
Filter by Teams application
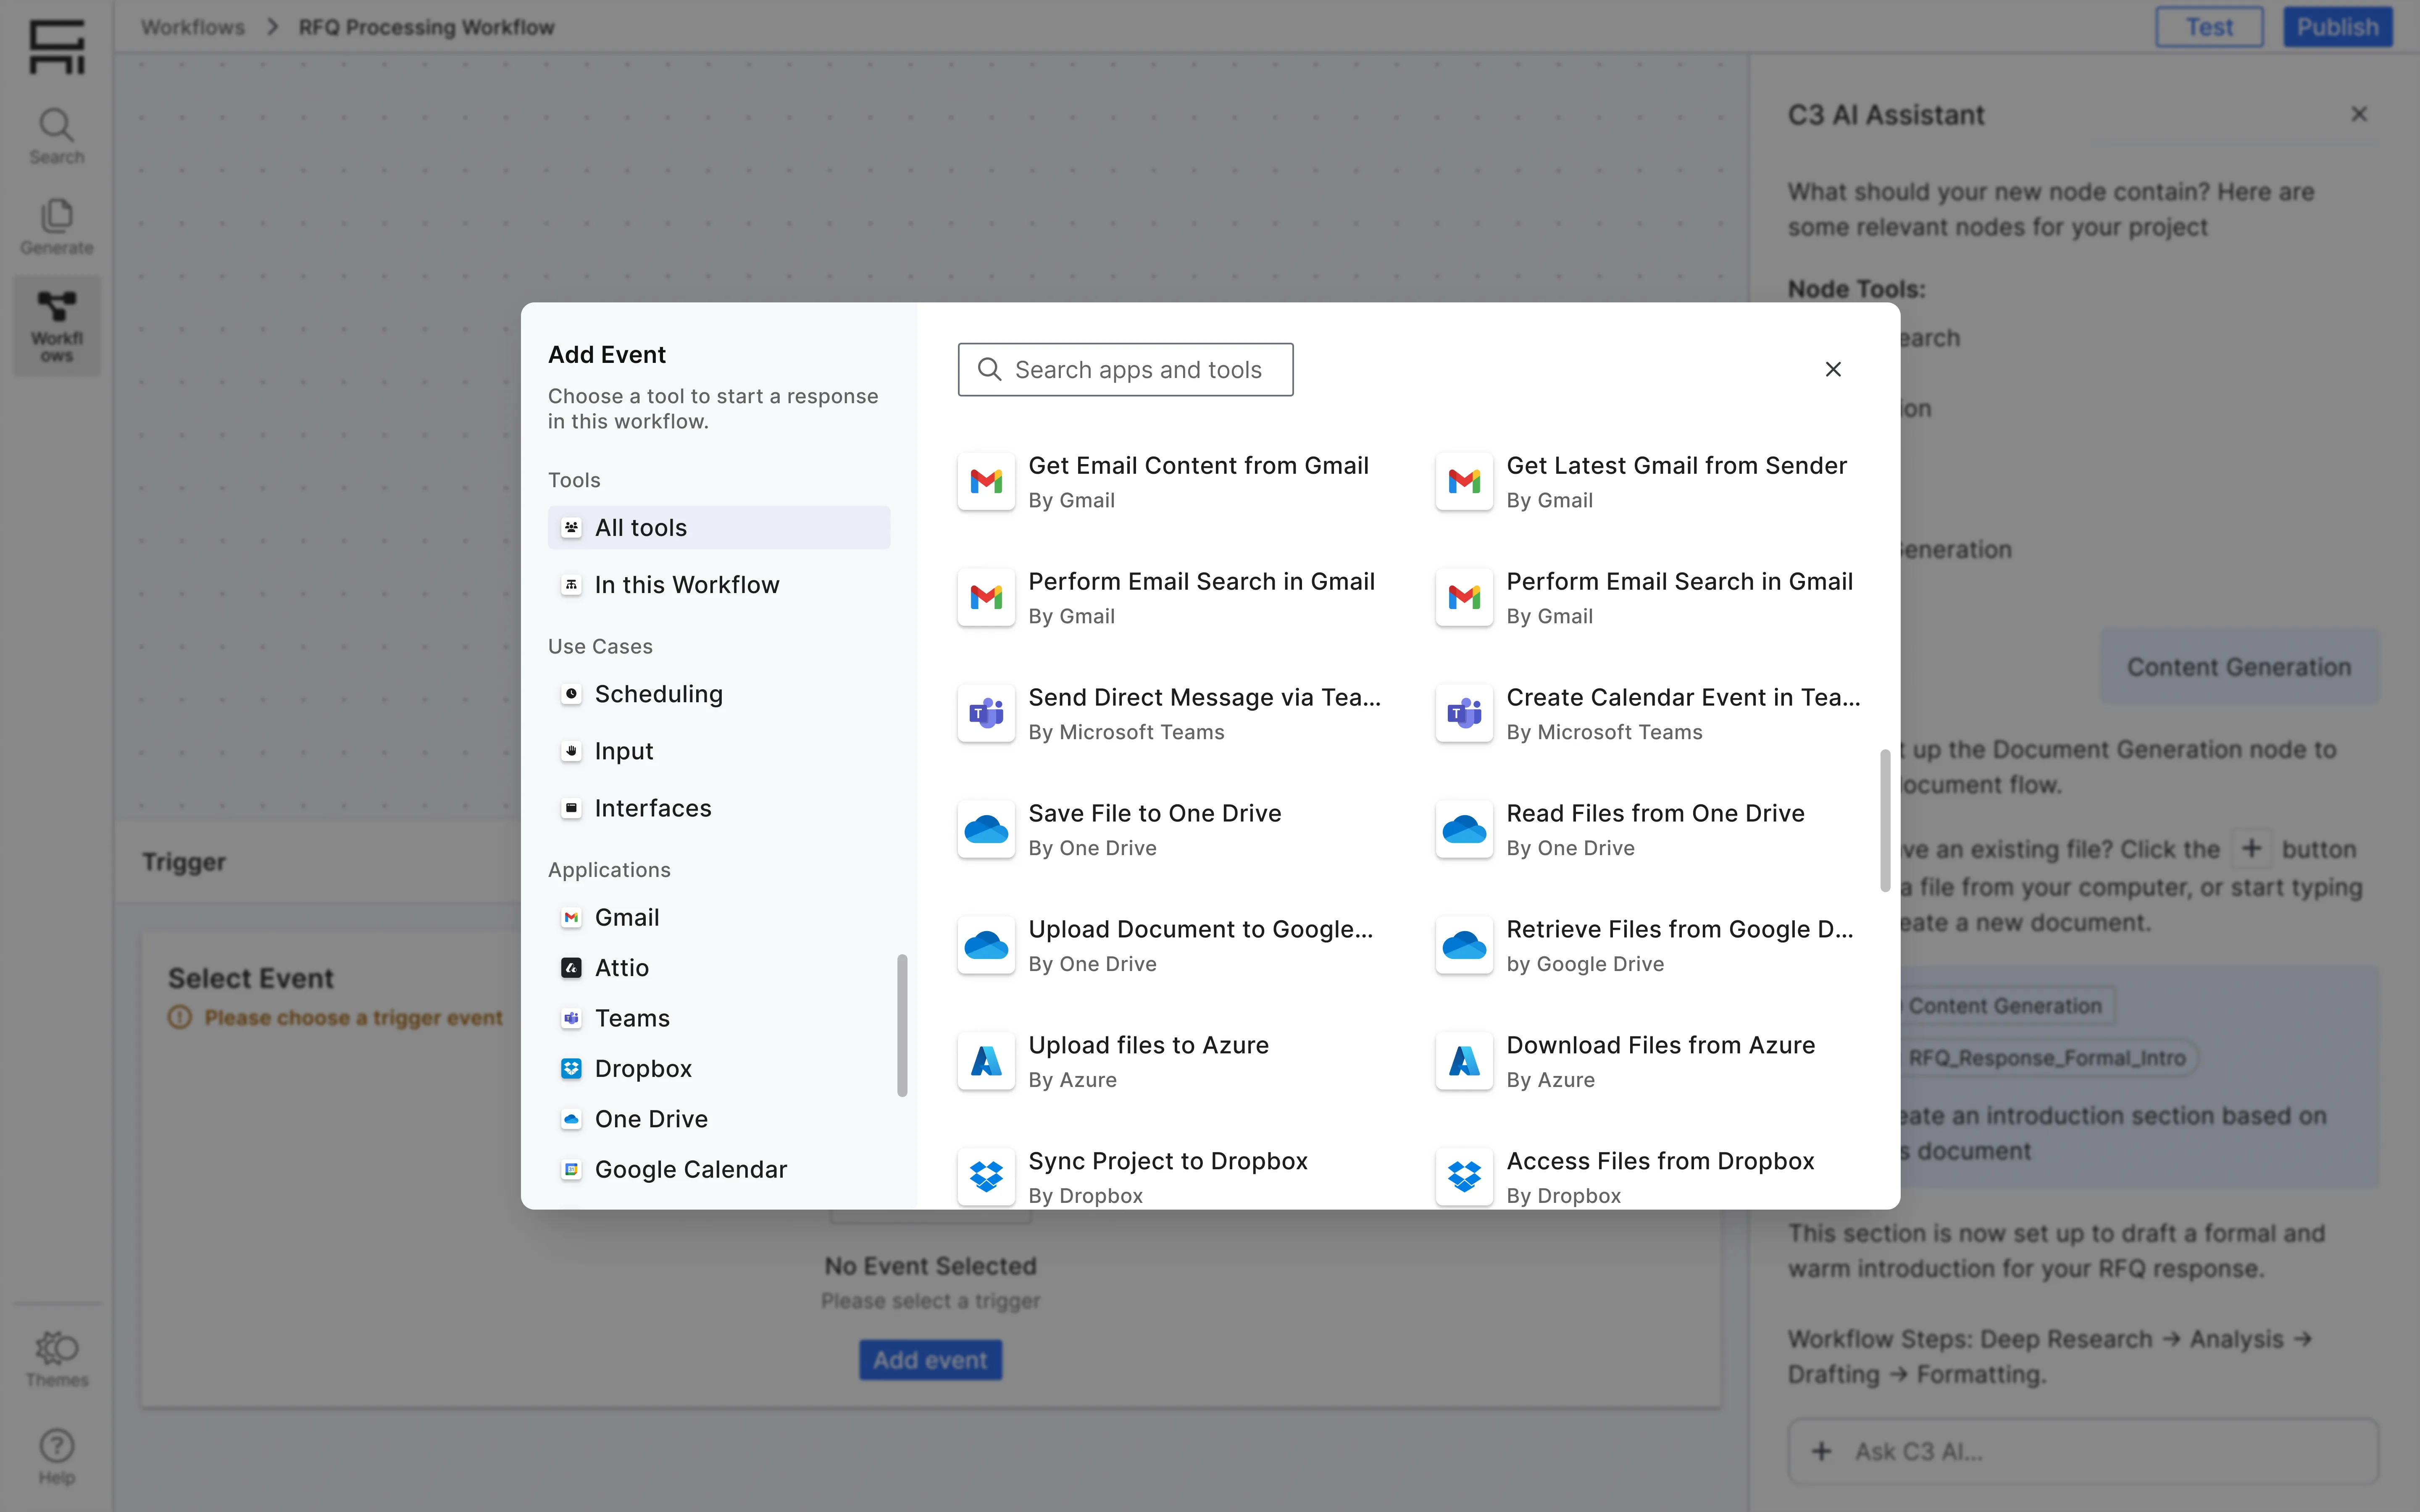pyautogui.click(x=718, y=1018)
